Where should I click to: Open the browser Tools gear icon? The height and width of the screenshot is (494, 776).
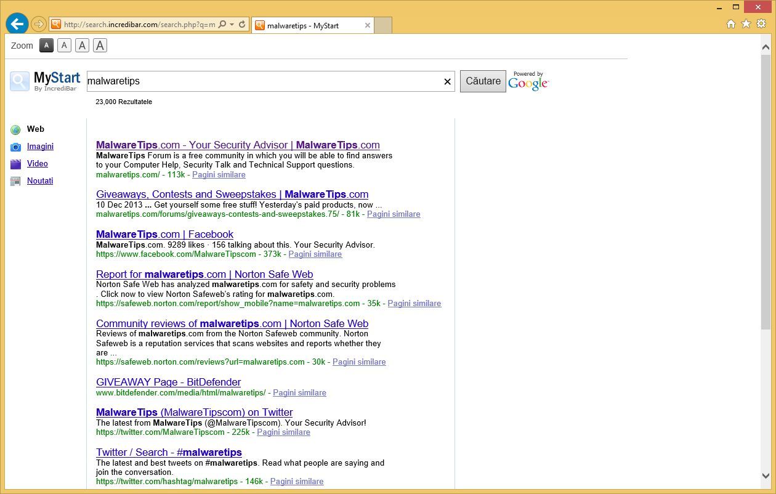tap(761, 23)
